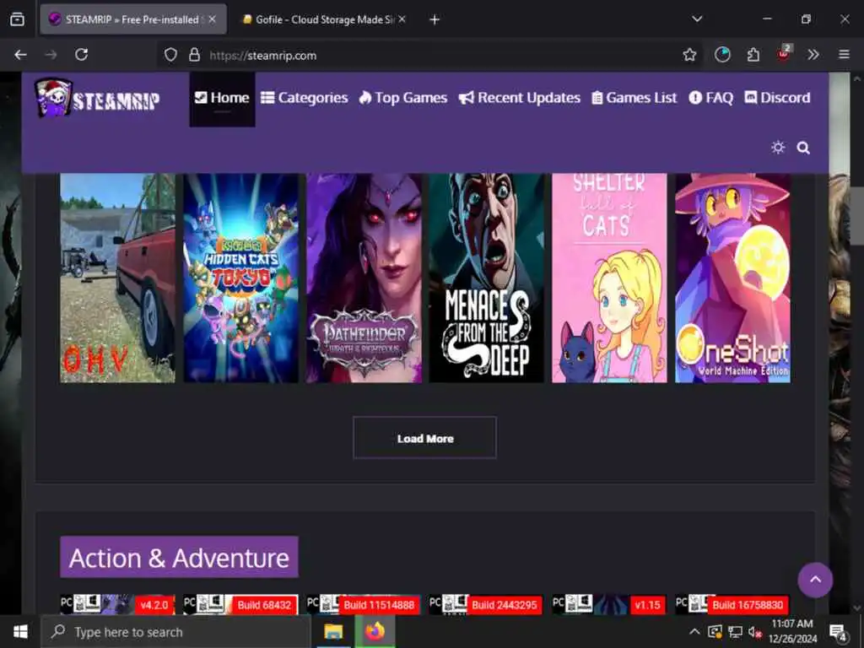Reload the page with the refresh icon
Image resolution: width=864 pixels, height=648 pixels.
82,55
